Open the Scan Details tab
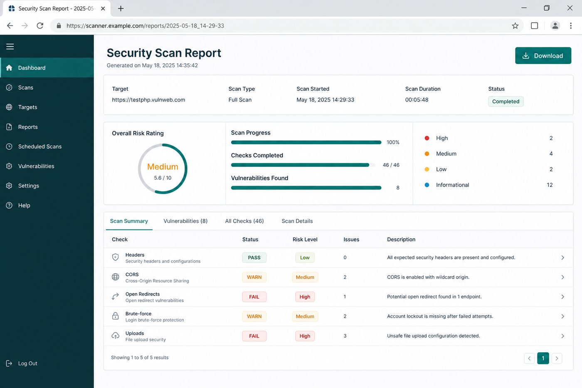 click(x=297, y=221)
